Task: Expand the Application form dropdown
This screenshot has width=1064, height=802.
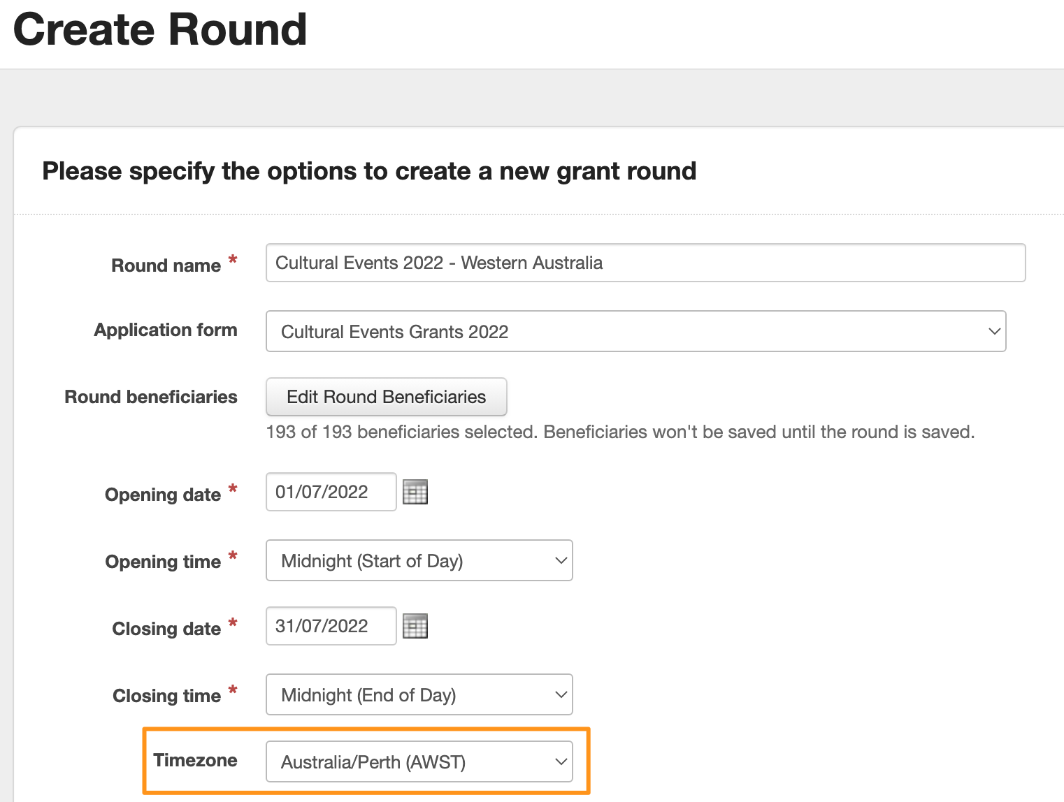Action: coord(635,331)
